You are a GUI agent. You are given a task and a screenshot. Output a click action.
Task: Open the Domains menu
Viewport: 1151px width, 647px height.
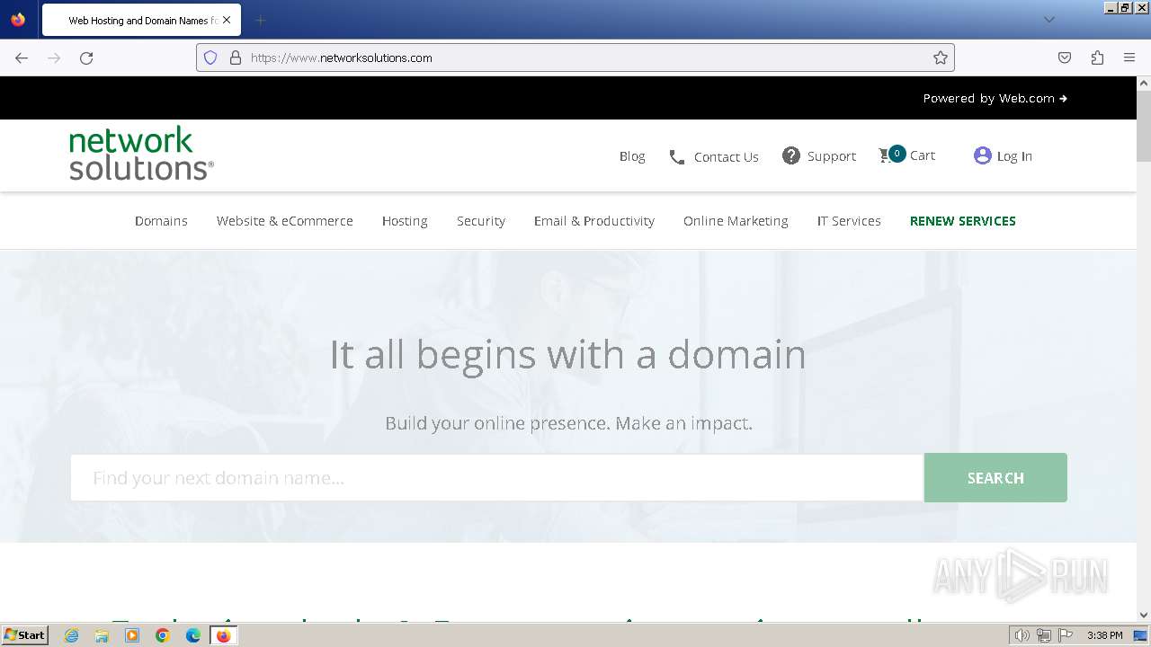pos(161,221)
